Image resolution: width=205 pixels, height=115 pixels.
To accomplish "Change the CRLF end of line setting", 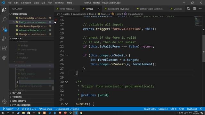I will [182, 109].
